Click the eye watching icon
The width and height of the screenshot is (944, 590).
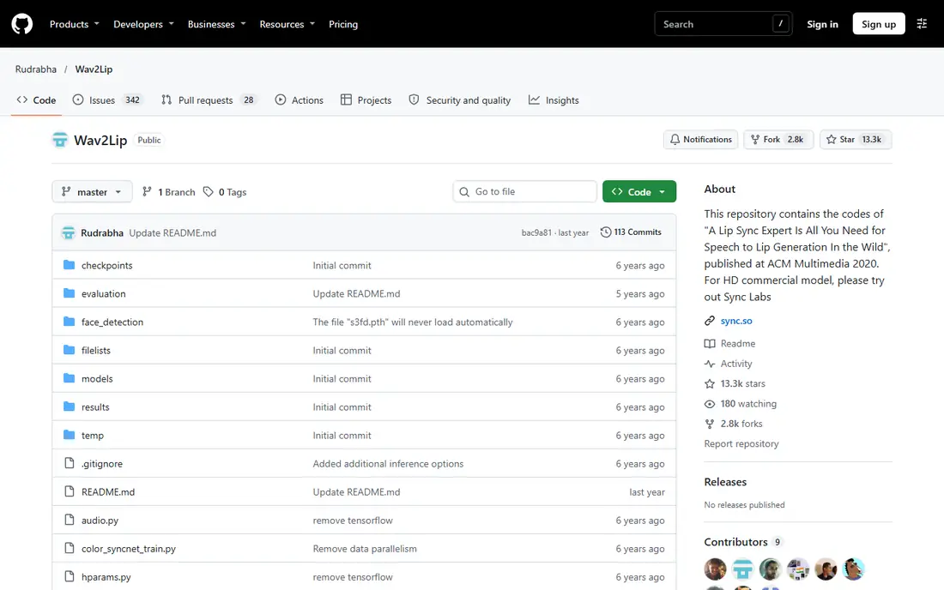pos(710,404)
